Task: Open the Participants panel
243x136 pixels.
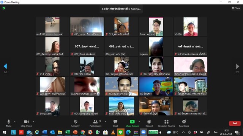Action: point(95,123)
